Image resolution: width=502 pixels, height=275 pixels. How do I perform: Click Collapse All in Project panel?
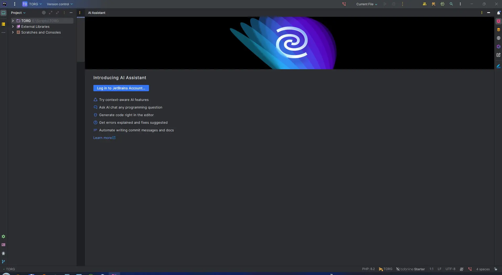(x=57, y=13)
